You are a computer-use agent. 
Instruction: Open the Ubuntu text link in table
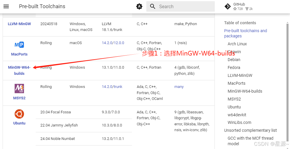click(19, 123)
